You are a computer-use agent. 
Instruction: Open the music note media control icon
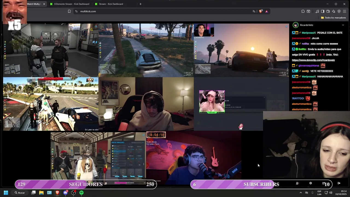click(x=317, y=11)
